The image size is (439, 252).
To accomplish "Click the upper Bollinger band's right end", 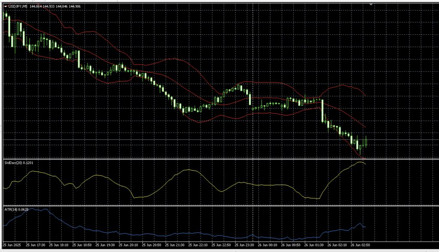I will (x=365, y=96).
